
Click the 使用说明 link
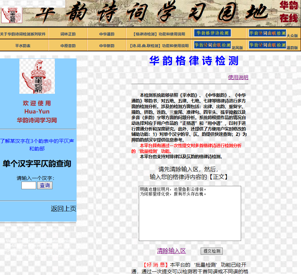238,77
